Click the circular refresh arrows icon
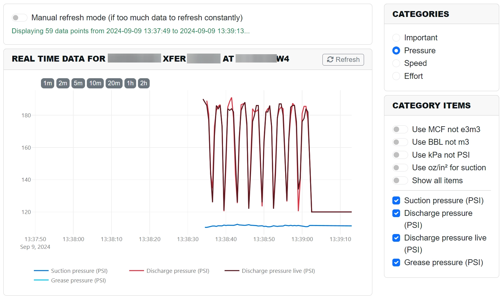The height and width of the screenshot is (299, 502). (x=330, y=60)
